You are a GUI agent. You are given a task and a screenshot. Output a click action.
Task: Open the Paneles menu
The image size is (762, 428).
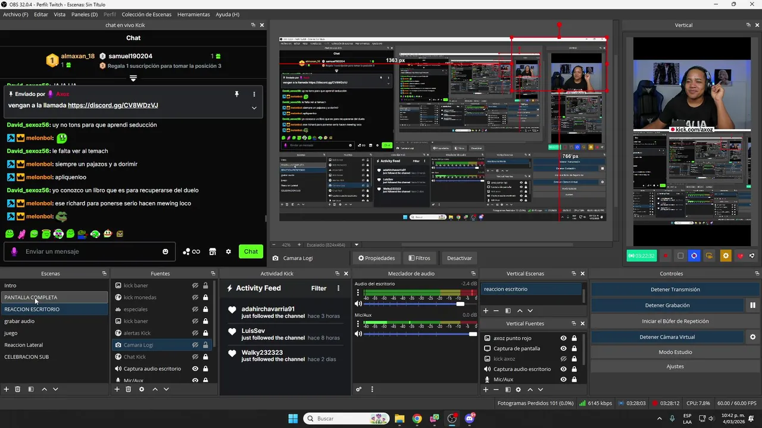pyautogui.click(x=85, y=14)
